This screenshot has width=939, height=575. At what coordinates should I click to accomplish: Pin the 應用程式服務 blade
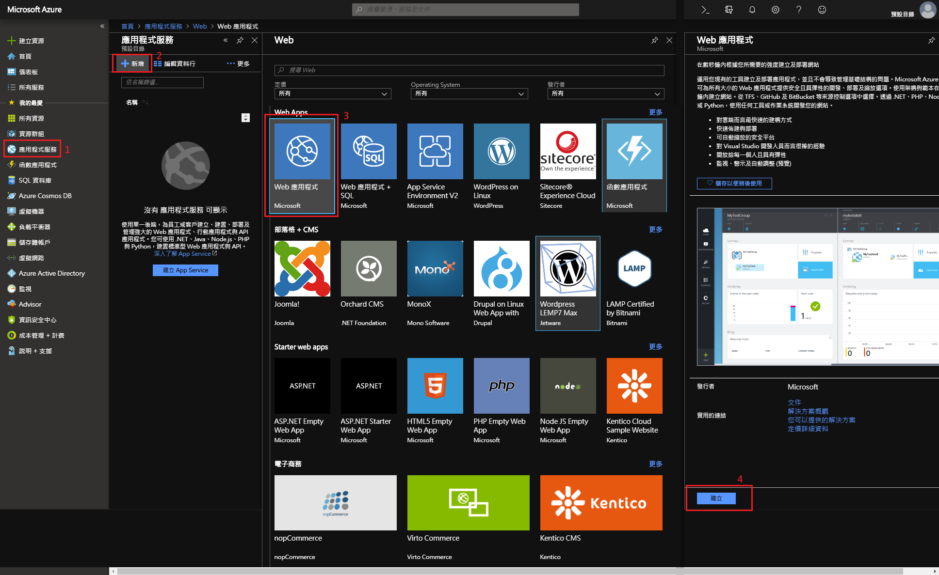[240, 40]
